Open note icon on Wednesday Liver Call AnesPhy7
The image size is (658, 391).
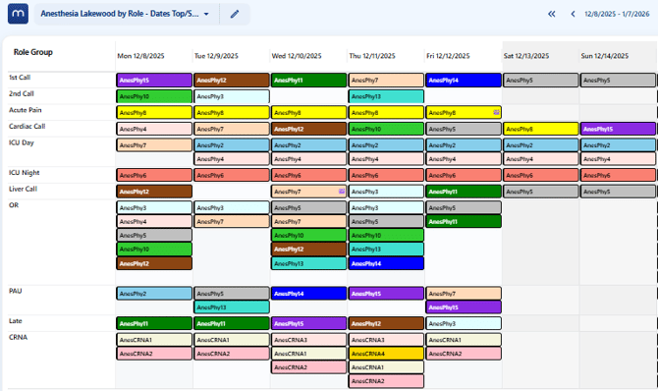342,192
